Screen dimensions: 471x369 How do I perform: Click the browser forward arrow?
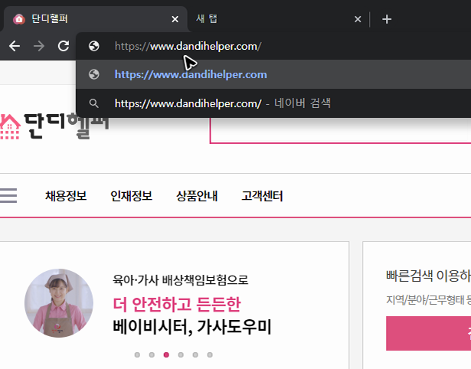[39, 46]
